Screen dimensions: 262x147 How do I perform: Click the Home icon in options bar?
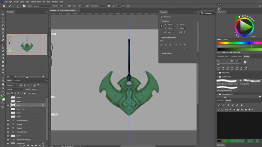point(4,6)
